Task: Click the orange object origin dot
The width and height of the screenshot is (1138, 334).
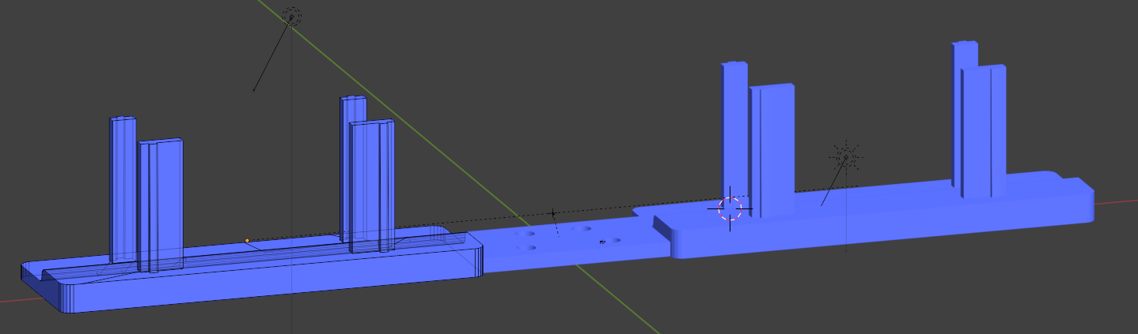Action: tap(247, 240)
